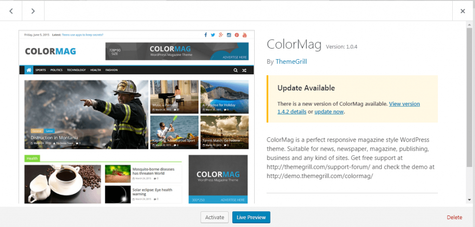This screenshot has height=227, width=475.
Task: Click the Pinterest icon in screenshot header
Action: click(237, 35)
